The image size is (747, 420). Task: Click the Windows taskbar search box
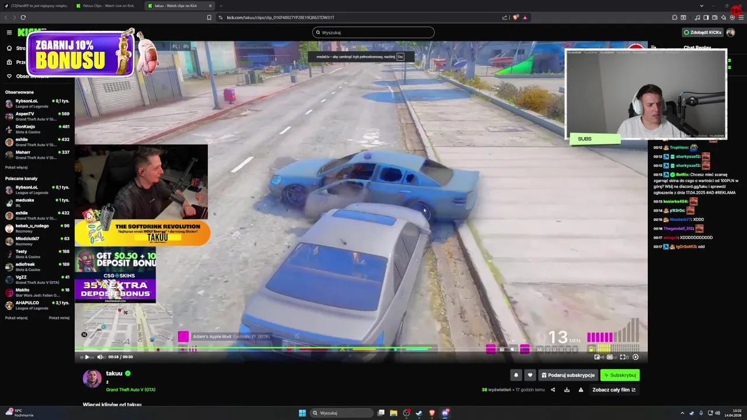point(342,413)
